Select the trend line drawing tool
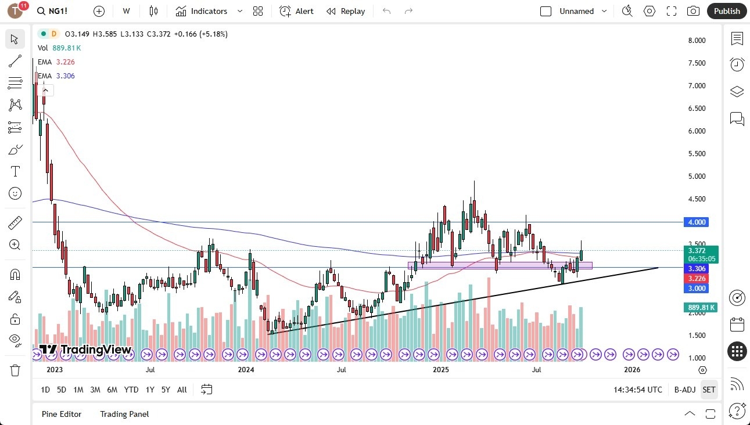This screenshot has width=750, height=425. point(15,62)
